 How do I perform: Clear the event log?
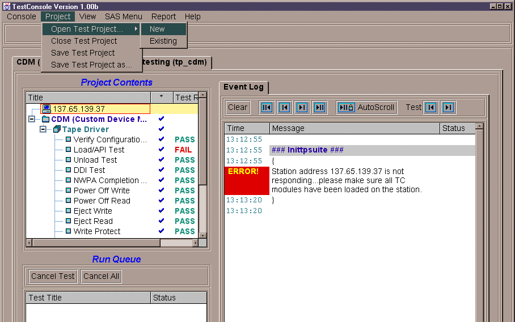tap(238, 107)
